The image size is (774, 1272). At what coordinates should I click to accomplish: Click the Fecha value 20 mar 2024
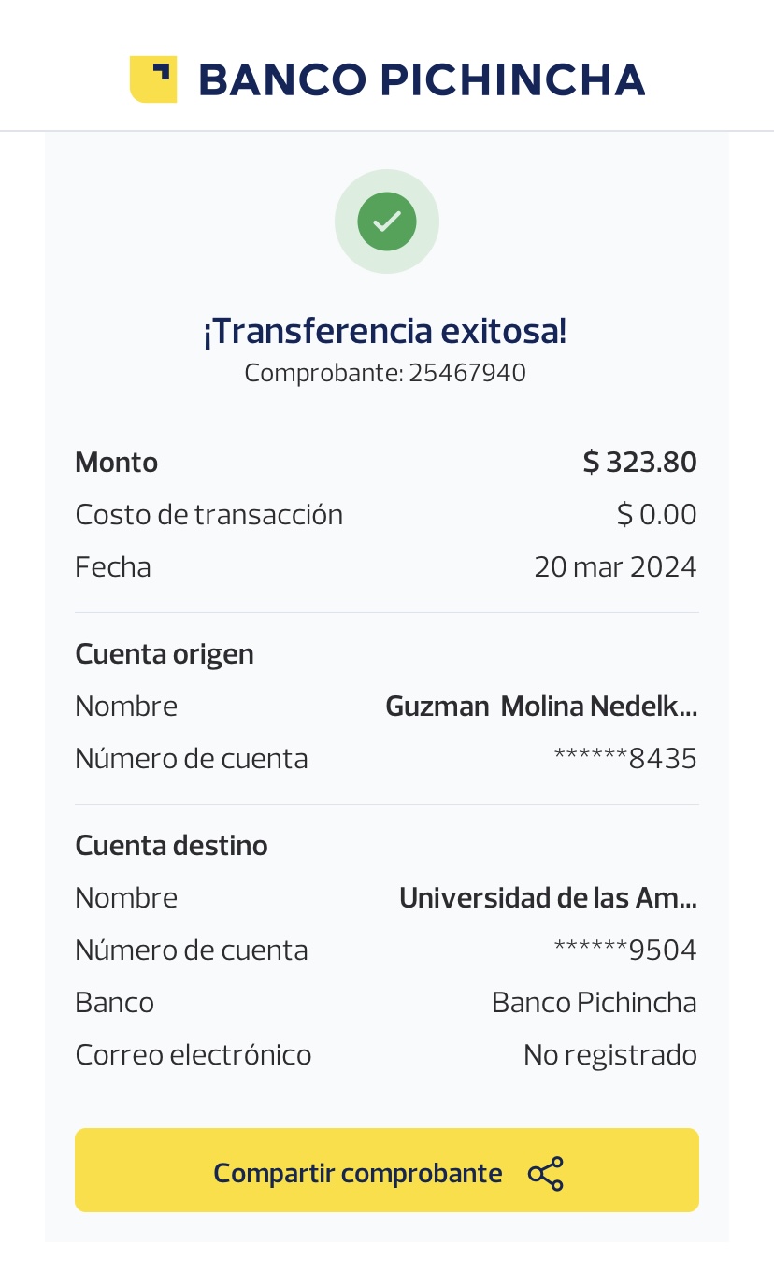tap(615, 567)
